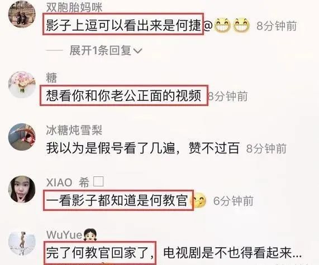Open 冰糖炖雪梨's profile avatar
The image size is (319, 265).
(22, 137)
